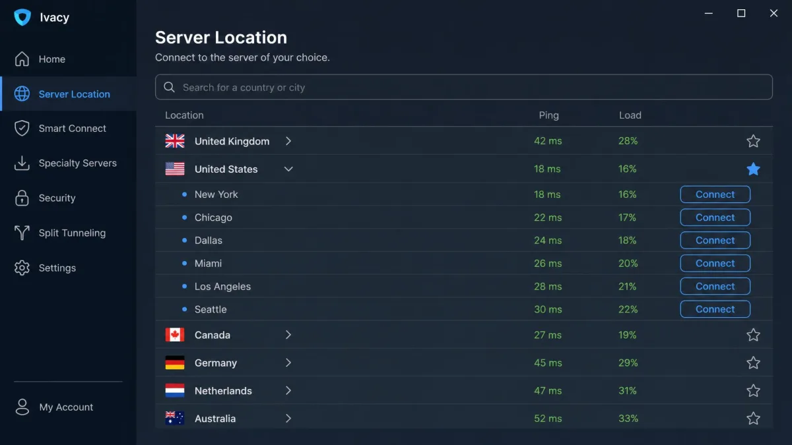Screen dimensions: 792x445
Task: Click the 33% load value
Action: click(x=628, y=418)
